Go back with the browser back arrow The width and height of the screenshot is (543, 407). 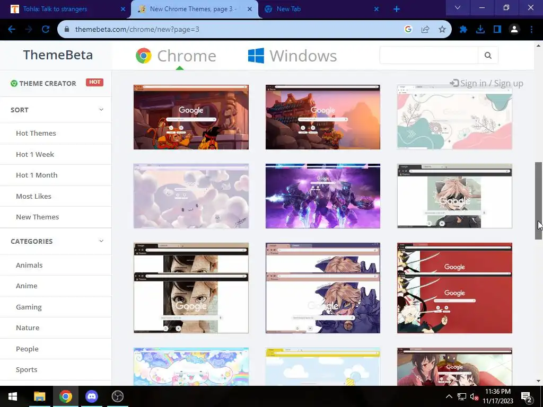point(12,30)
